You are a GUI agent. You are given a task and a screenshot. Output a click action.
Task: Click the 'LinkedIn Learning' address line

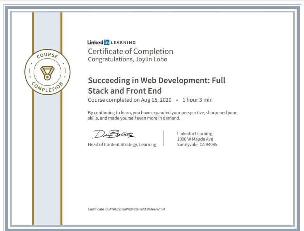(194, 134)
